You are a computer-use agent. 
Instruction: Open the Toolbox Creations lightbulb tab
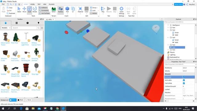point(38,23)
